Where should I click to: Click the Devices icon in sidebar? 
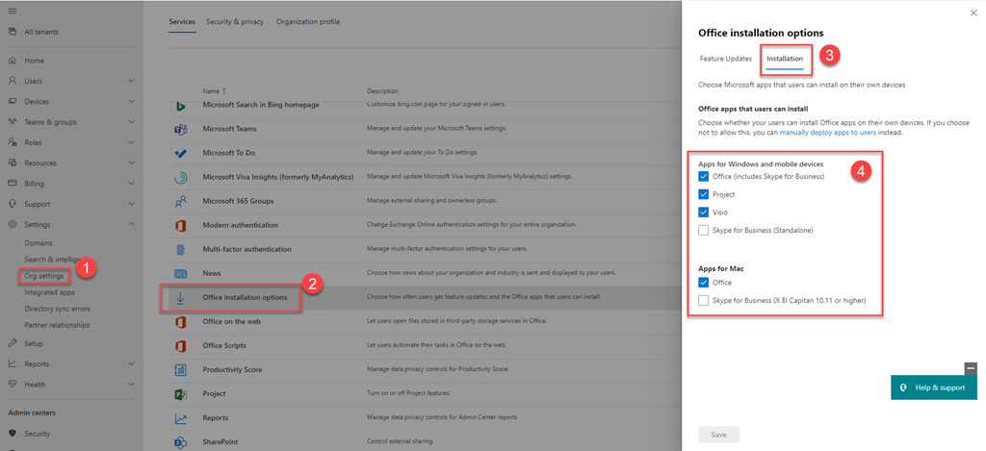(x=12, y=102)
